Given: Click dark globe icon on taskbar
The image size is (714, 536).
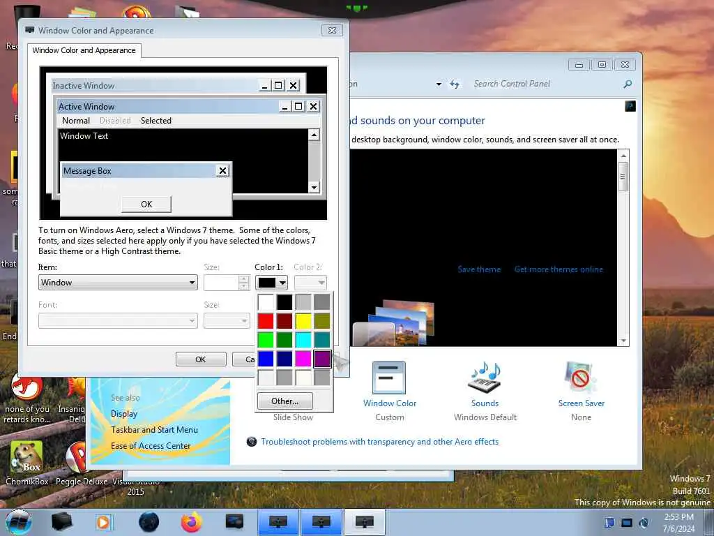Looking at the screenshot, I should 149,522.
